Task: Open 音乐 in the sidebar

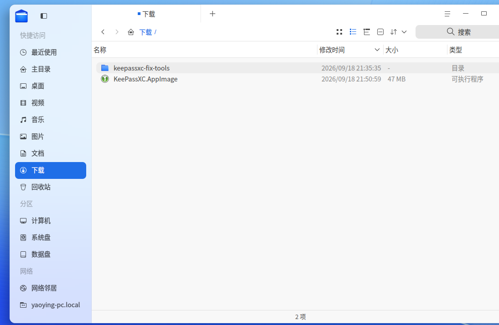Action: point(51,119)
